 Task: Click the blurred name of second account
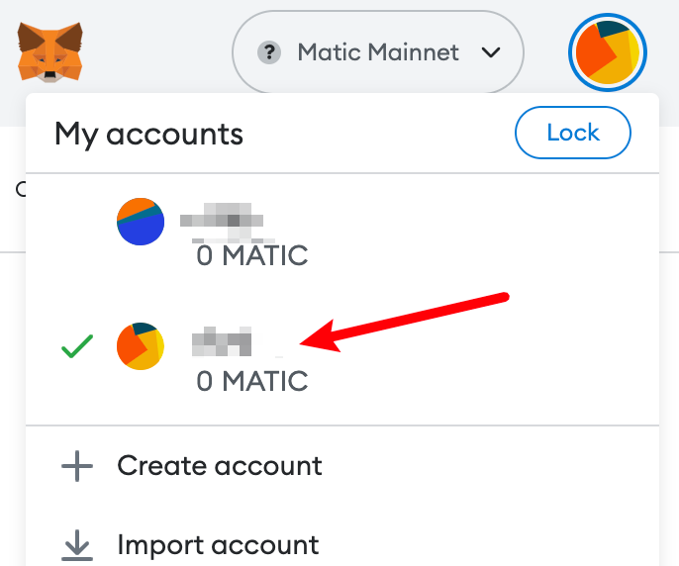(222, 341)
